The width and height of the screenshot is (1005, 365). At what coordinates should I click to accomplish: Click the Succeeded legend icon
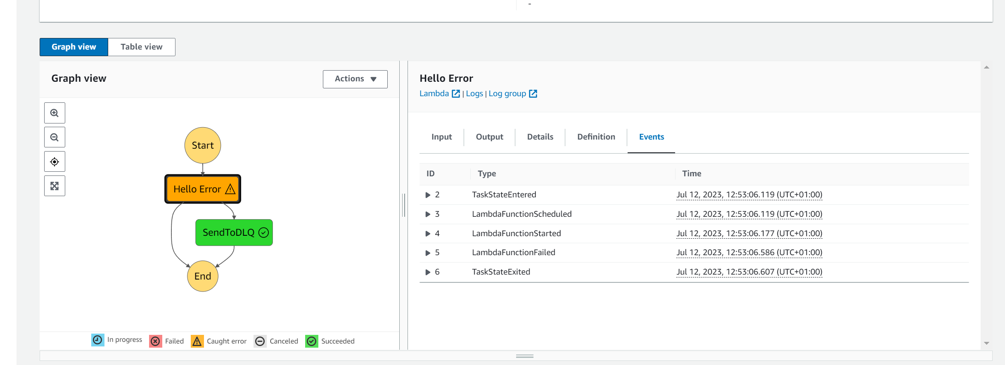(x=312, y=341)
